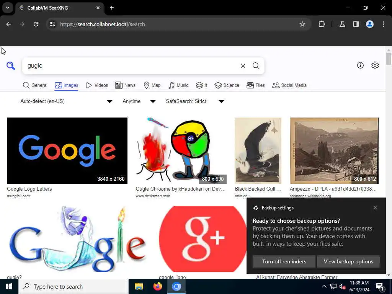Switch to Science category
The height and width of the screenshot is (294, 392).
pyautogui.click(x=227, y=85)
